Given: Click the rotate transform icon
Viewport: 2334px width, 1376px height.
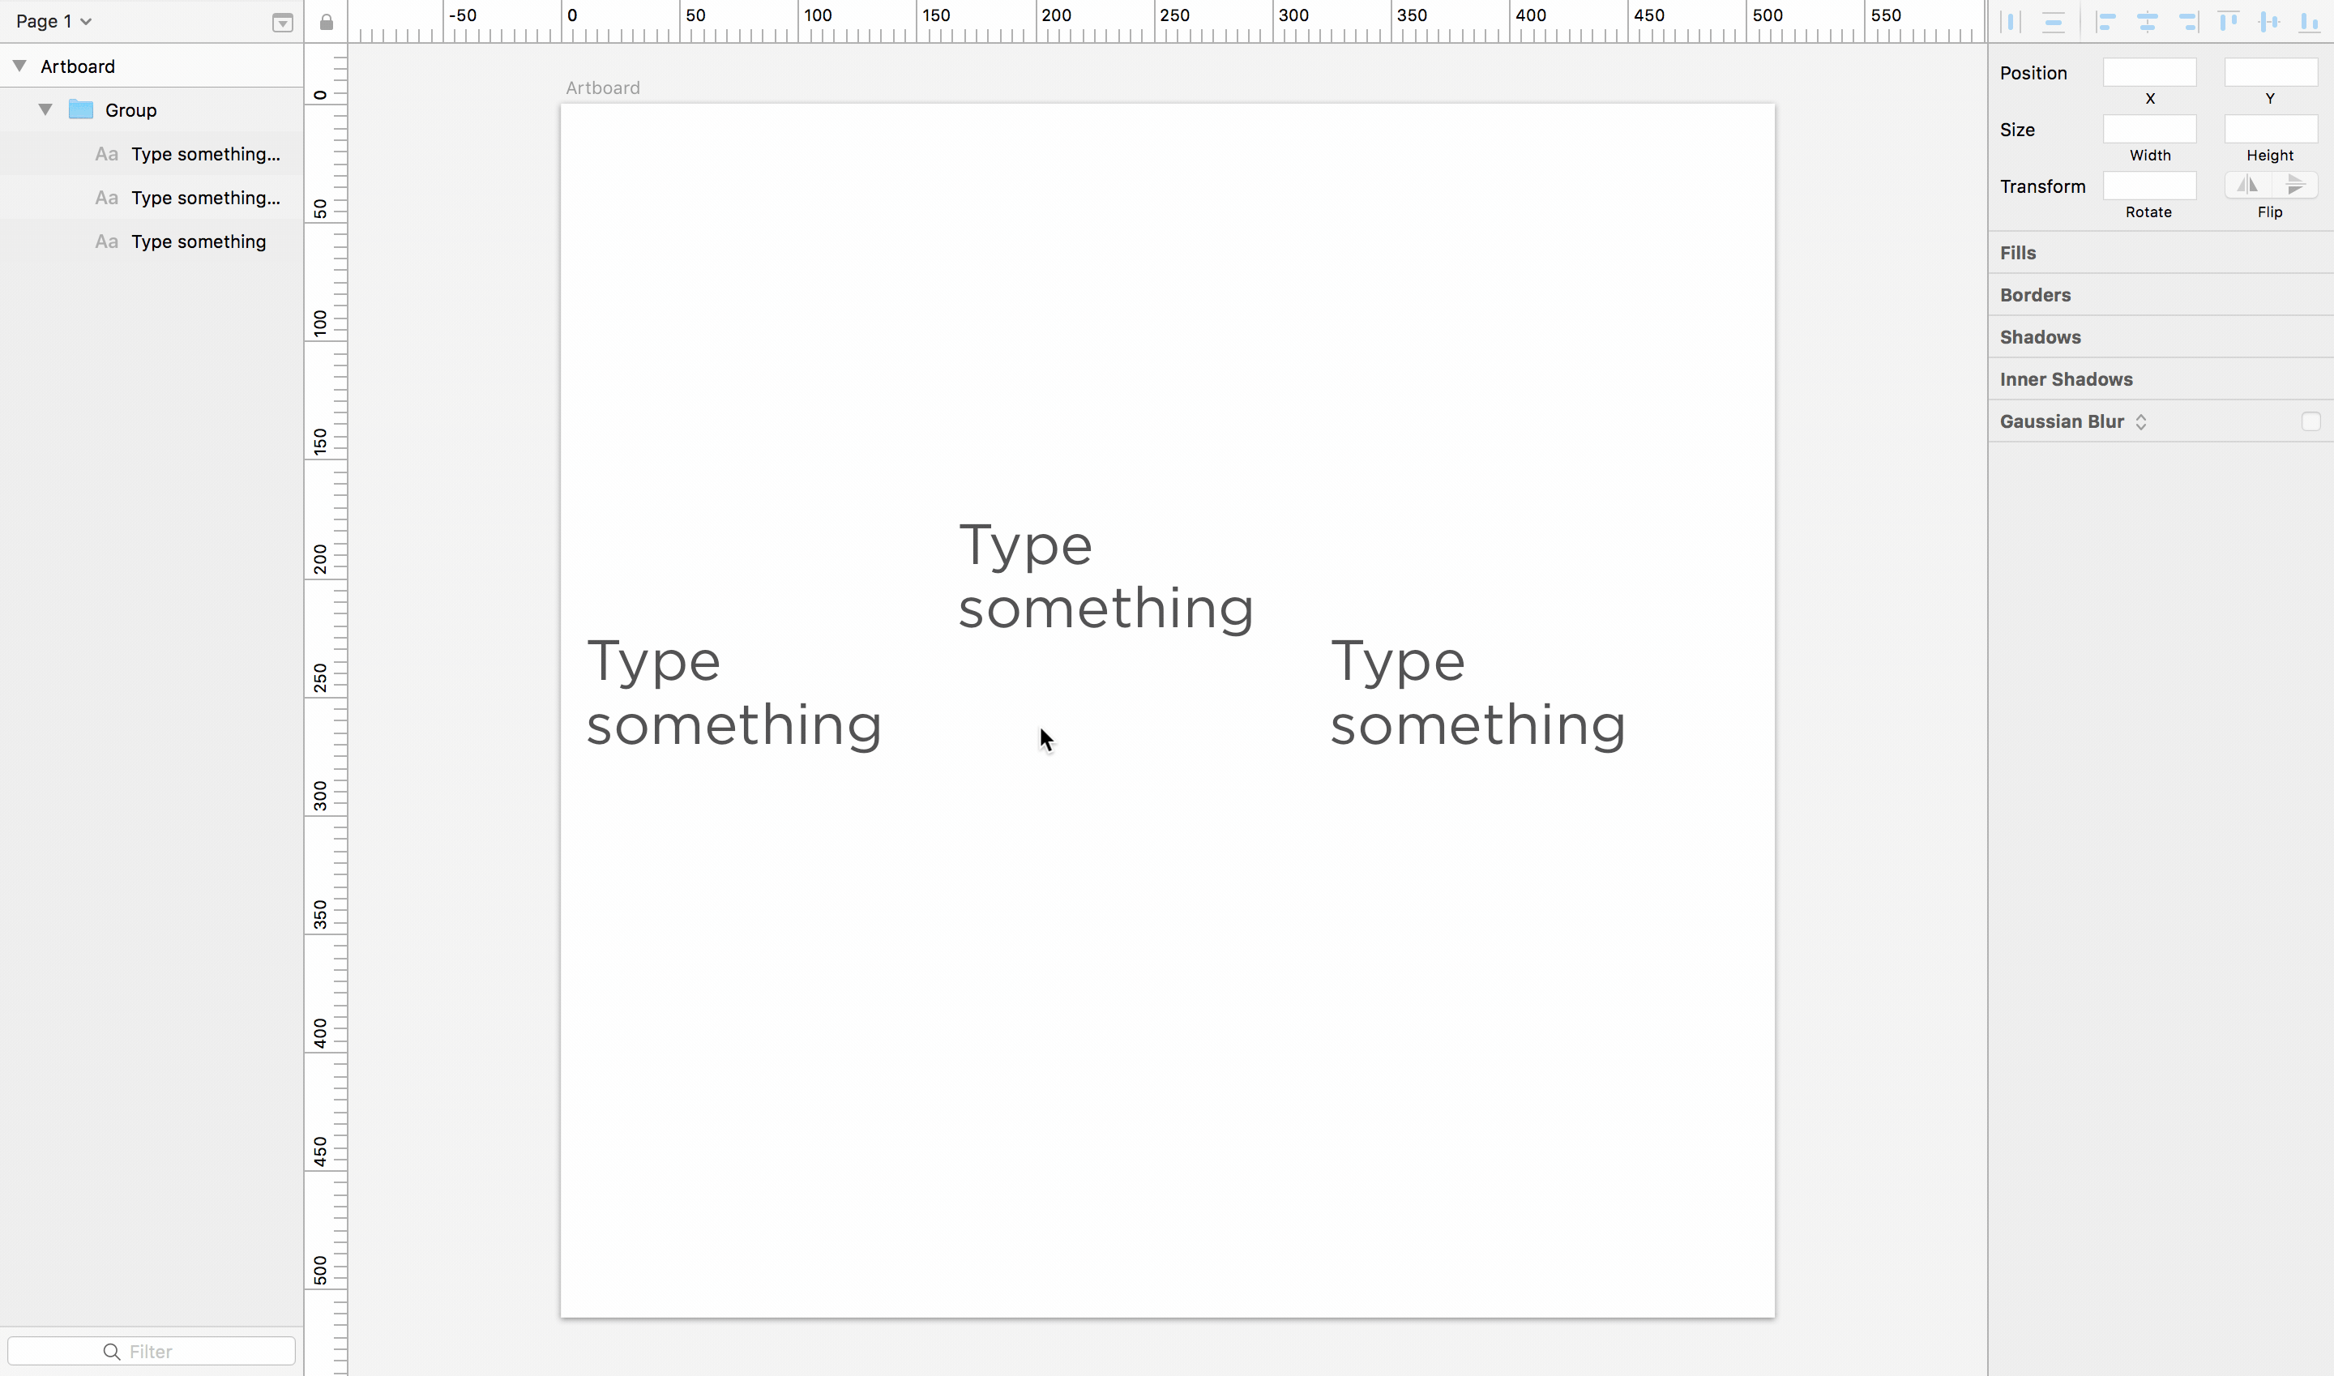Looking at the screenshot, I should point(2149,185).
